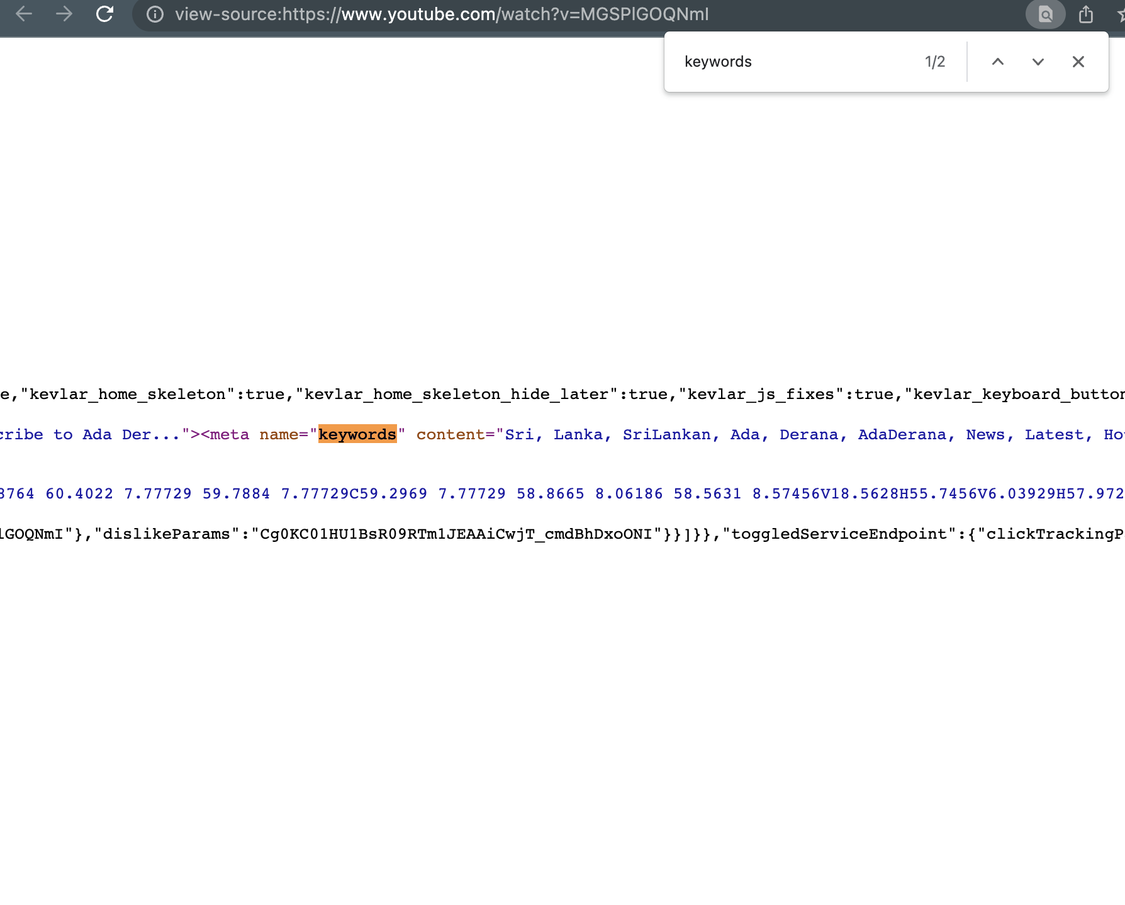This screenshot has height=905, width=1125.
Task: Click 'toggledServiceEndpoint' text in source
Action: (839, 534)
